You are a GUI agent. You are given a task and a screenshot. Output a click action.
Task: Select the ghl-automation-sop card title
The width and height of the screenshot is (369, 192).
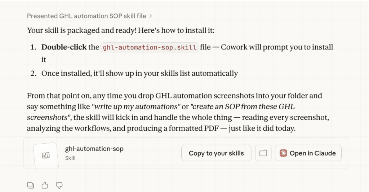[x=94, y=149]
